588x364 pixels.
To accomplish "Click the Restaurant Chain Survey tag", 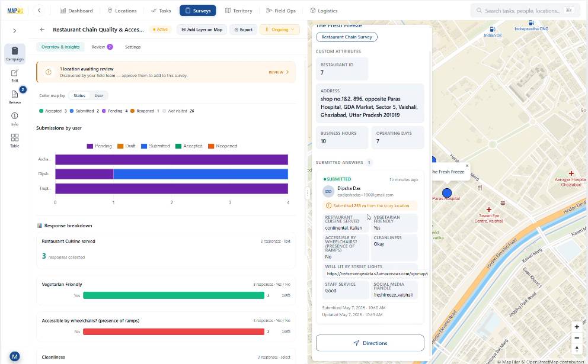I will pos(347,37).
